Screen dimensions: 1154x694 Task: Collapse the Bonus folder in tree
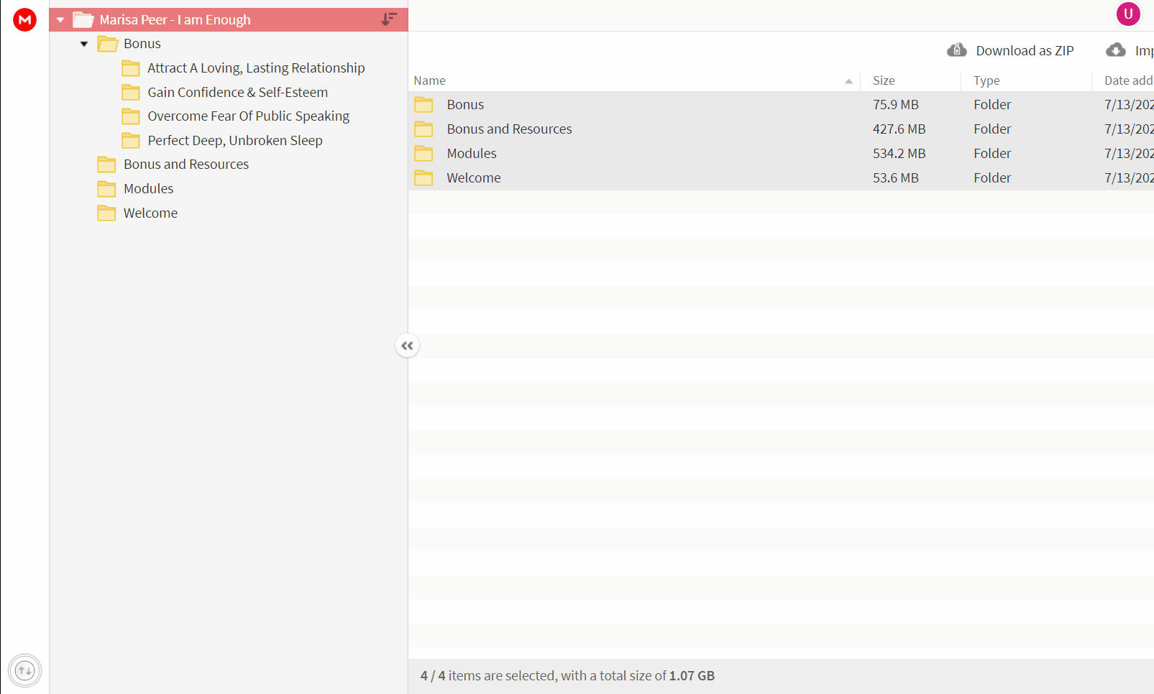tap(84, 44)
